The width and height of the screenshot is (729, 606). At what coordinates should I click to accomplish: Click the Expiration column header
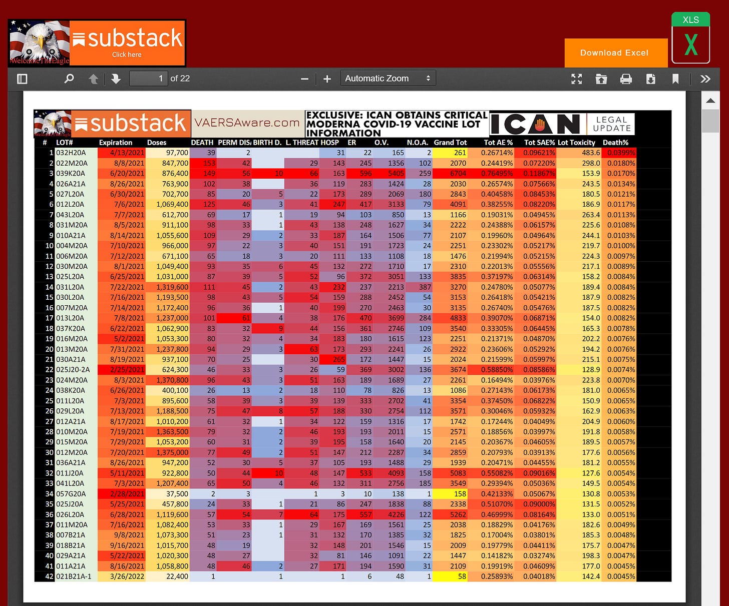116,143
